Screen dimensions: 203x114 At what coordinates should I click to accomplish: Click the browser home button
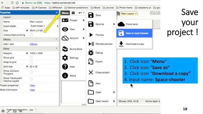click(17, 3)
